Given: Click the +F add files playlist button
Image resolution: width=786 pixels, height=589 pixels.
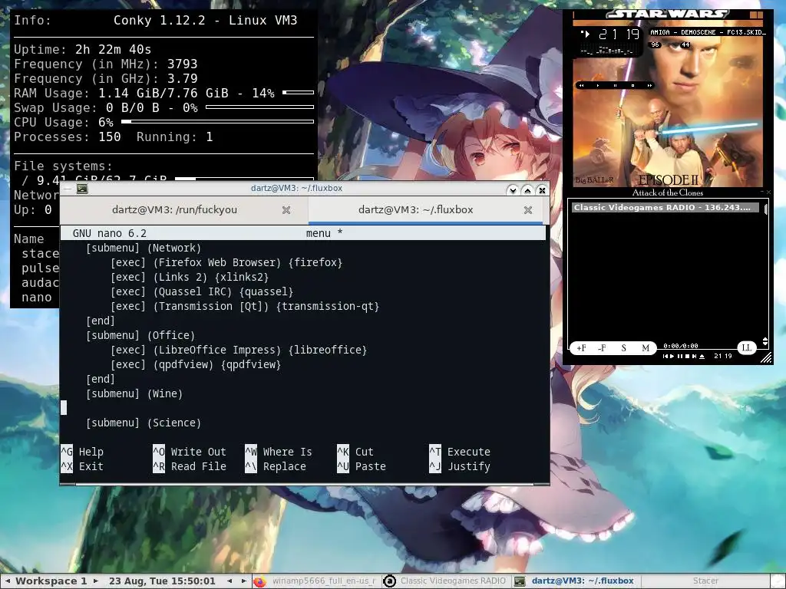Looking at the screenshot, I should click(581, 348).
